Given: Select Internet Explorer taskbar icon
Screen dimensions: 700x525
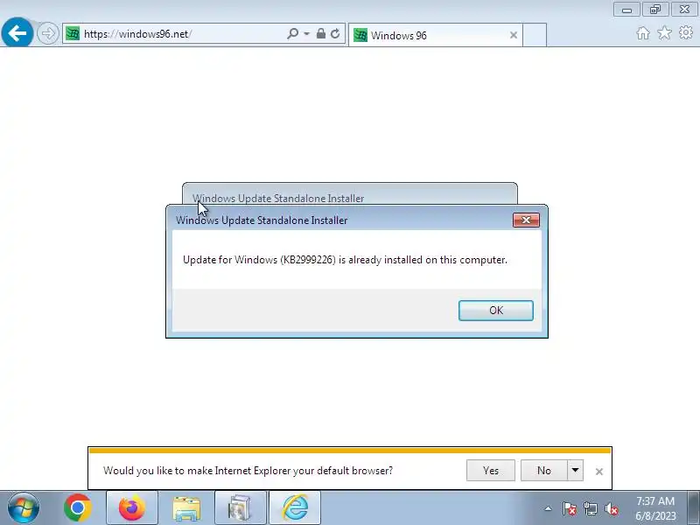Looking at the screenshot, I should click(295, 508).
